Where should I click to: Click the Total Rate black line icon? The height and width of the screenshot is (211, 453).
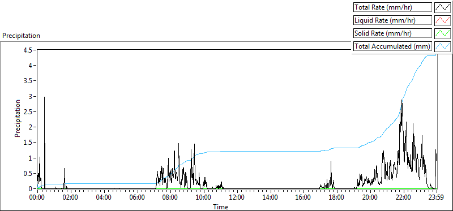point(443,7)
